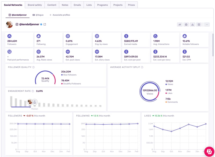
Task: Open the external link icon for @kendalljenner
Action: coord(45,24)
